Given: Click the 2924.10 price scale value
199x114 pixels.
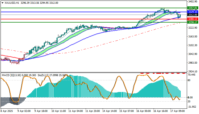Looking at the screenshot, I should click(193, 72).
